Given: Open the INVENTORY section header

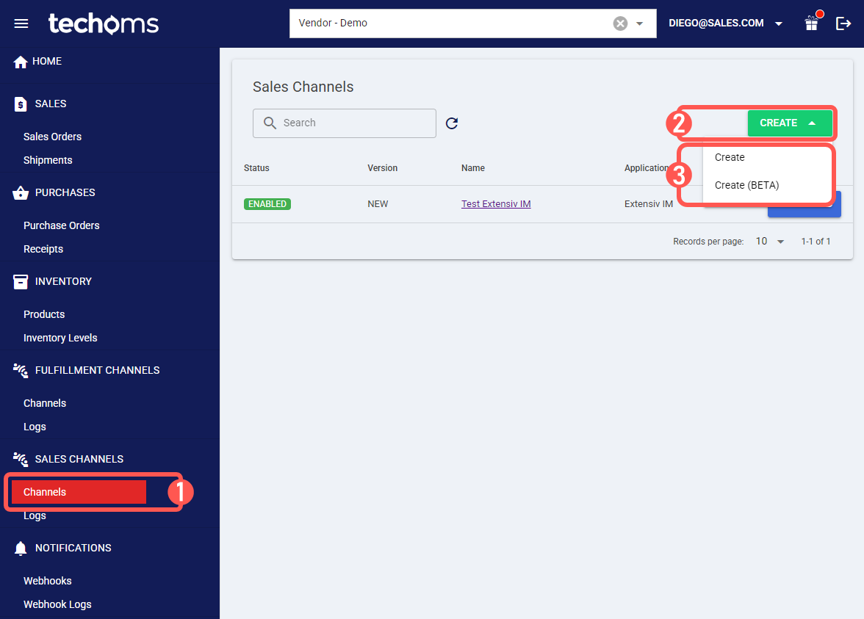Looking at the screenshot, I should tap(63, 281).
